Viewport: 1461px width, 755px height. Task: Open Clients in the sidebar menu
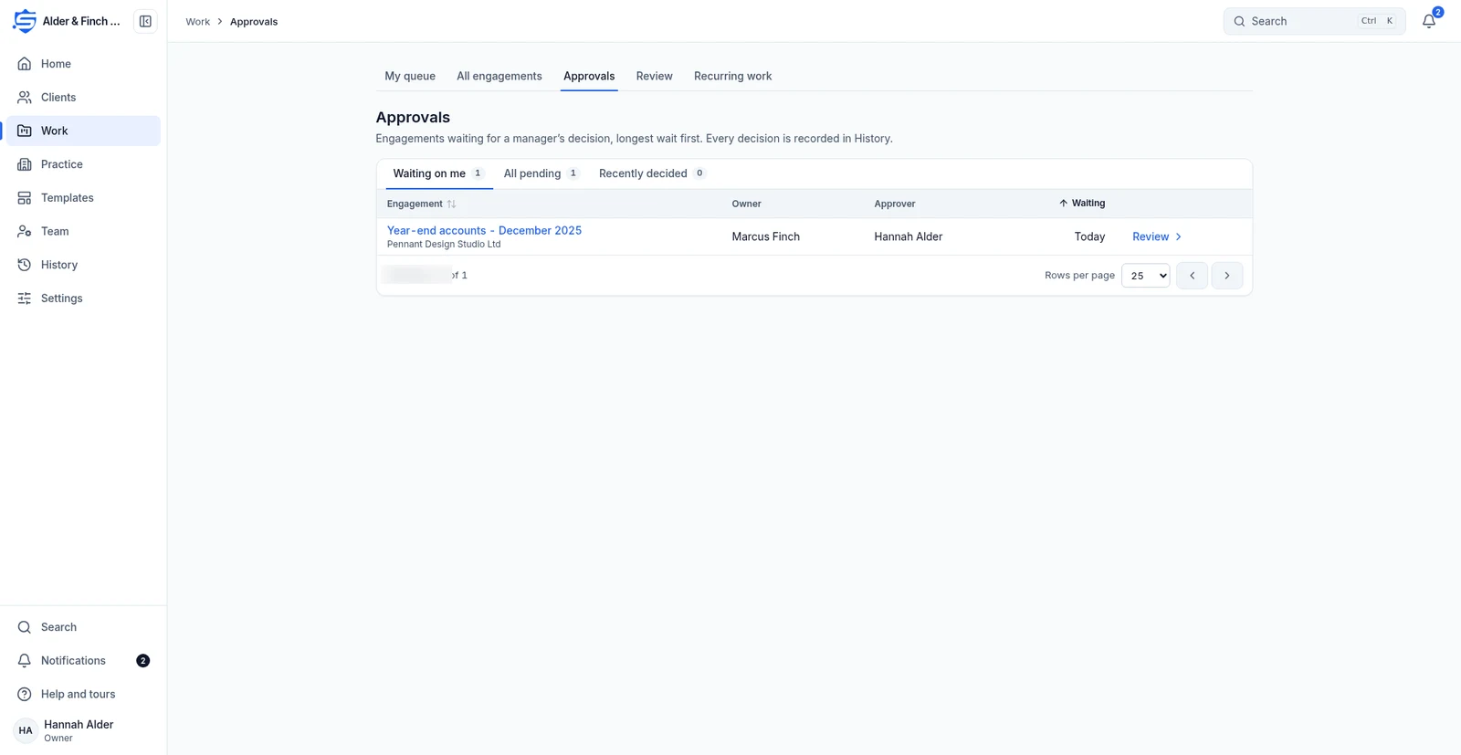(83, 98)
